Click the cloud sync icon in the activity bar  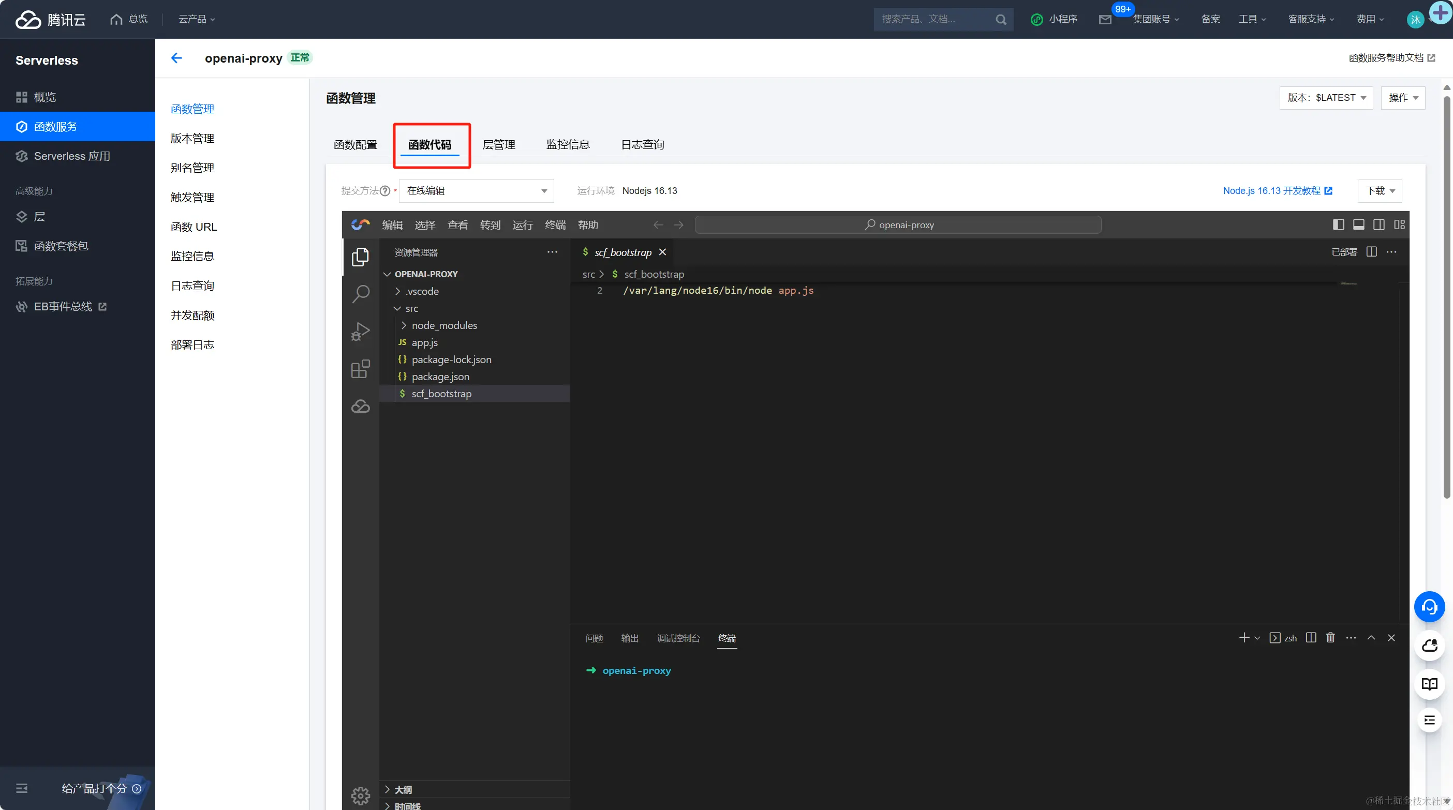[x=361, y=406]
